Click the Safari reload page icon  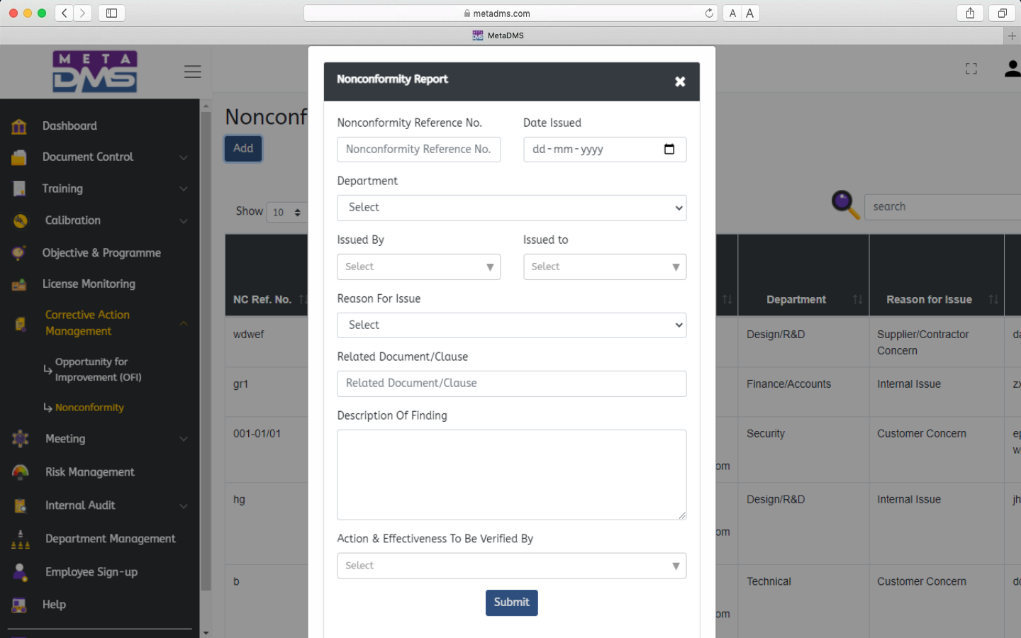coord(709,13)
